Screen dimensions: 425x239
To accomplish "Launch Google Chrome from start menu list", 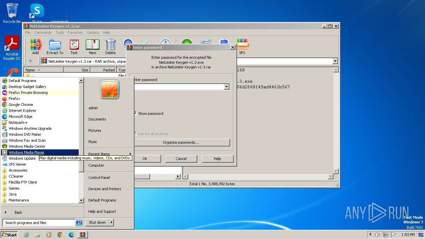I will point(40,105).
